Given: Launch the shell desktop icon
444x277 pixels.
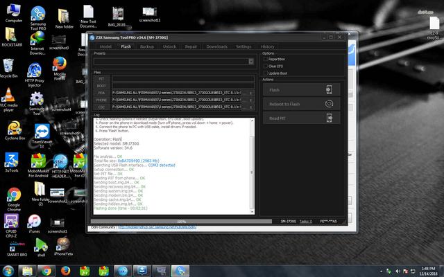Looking at the screenshot, I should click(x=41, y=247).
